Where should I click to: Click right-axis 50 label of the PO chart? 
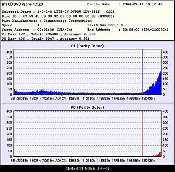pyautogui.click(x=165, y=151)
